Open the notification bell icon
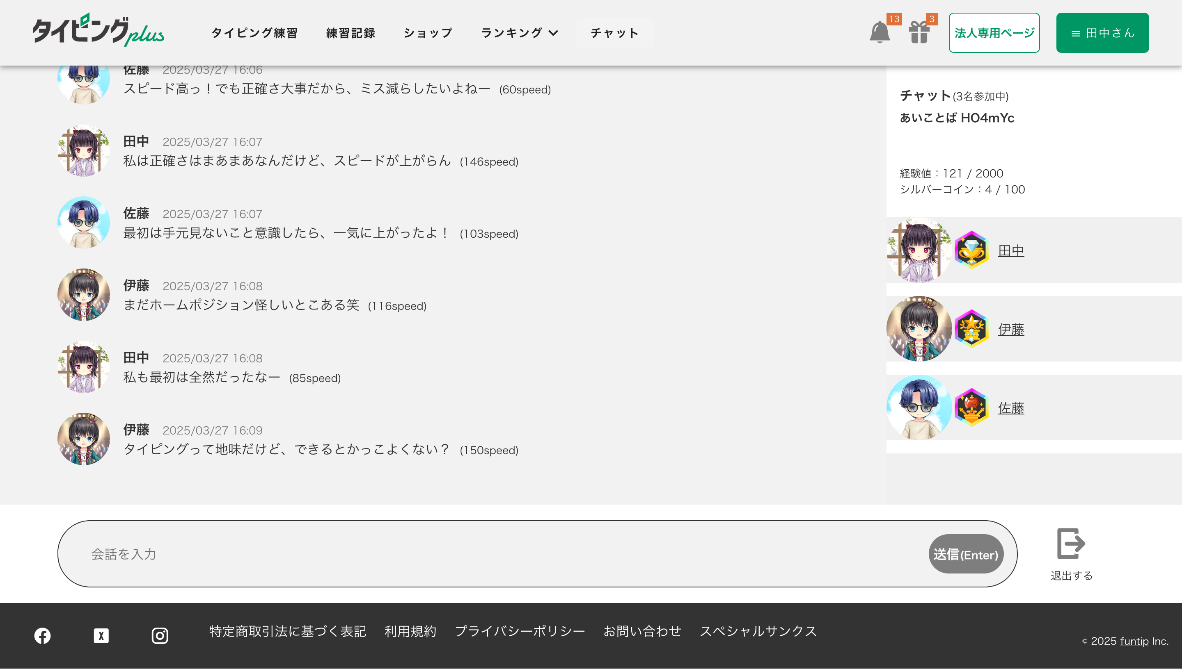 click(880, 33)
